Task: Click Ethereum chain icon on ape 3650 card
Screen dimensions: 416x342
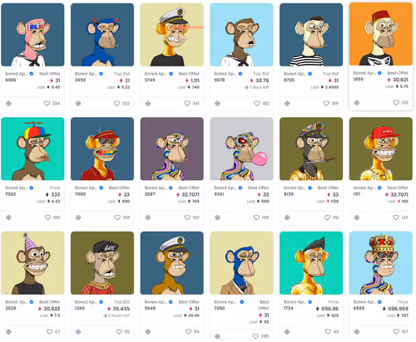Action: (78, 104)
